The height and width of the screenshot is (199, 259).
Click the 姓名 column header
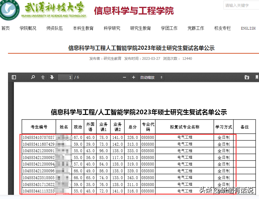64,127
